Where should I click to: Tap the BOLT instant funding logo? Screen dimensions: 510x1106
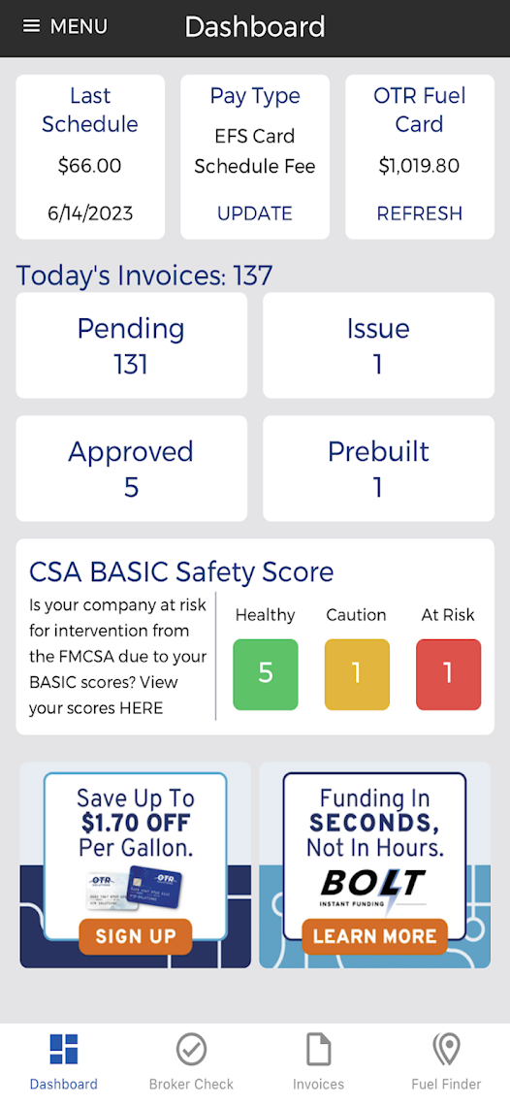pos(373,890)
